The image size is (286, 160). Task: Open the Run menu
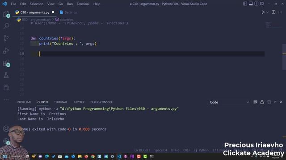70,4
